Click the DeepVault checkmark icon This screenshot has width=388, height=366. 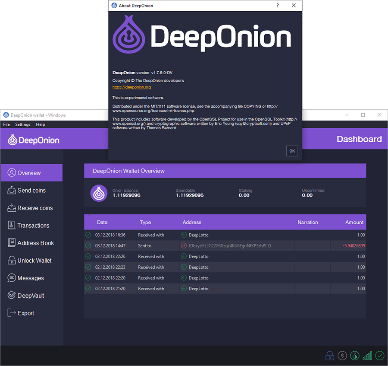[12, 295]
